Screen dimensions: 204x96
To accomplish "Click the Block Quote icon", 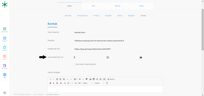I will coord(79,83).
